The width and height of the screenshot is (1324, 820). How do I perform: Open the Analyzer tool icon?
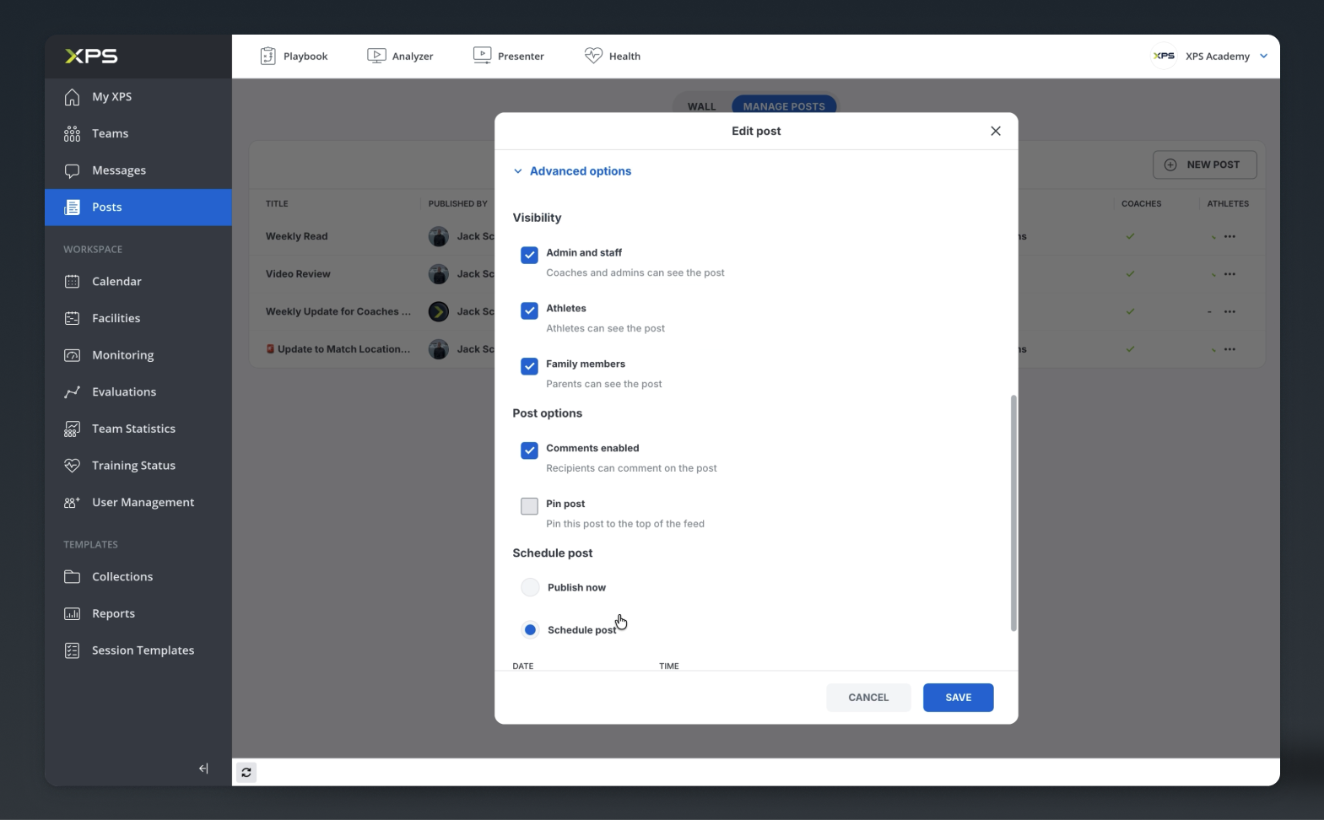tap(376, 56)
